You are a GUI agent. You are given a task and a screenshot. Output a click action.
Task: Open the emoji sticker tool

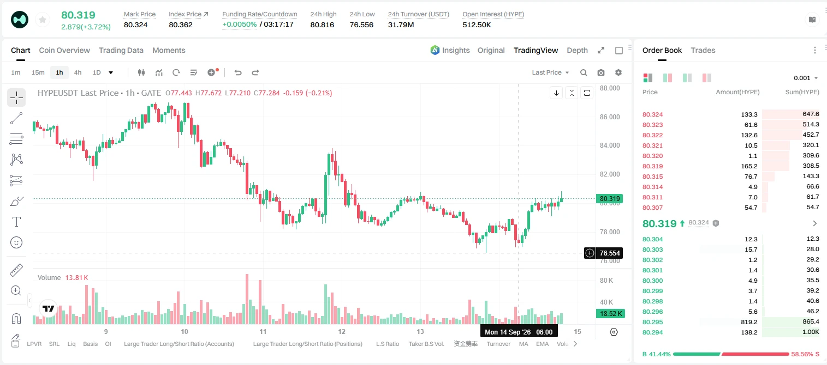pyautogui.click(x=16, y=242)
